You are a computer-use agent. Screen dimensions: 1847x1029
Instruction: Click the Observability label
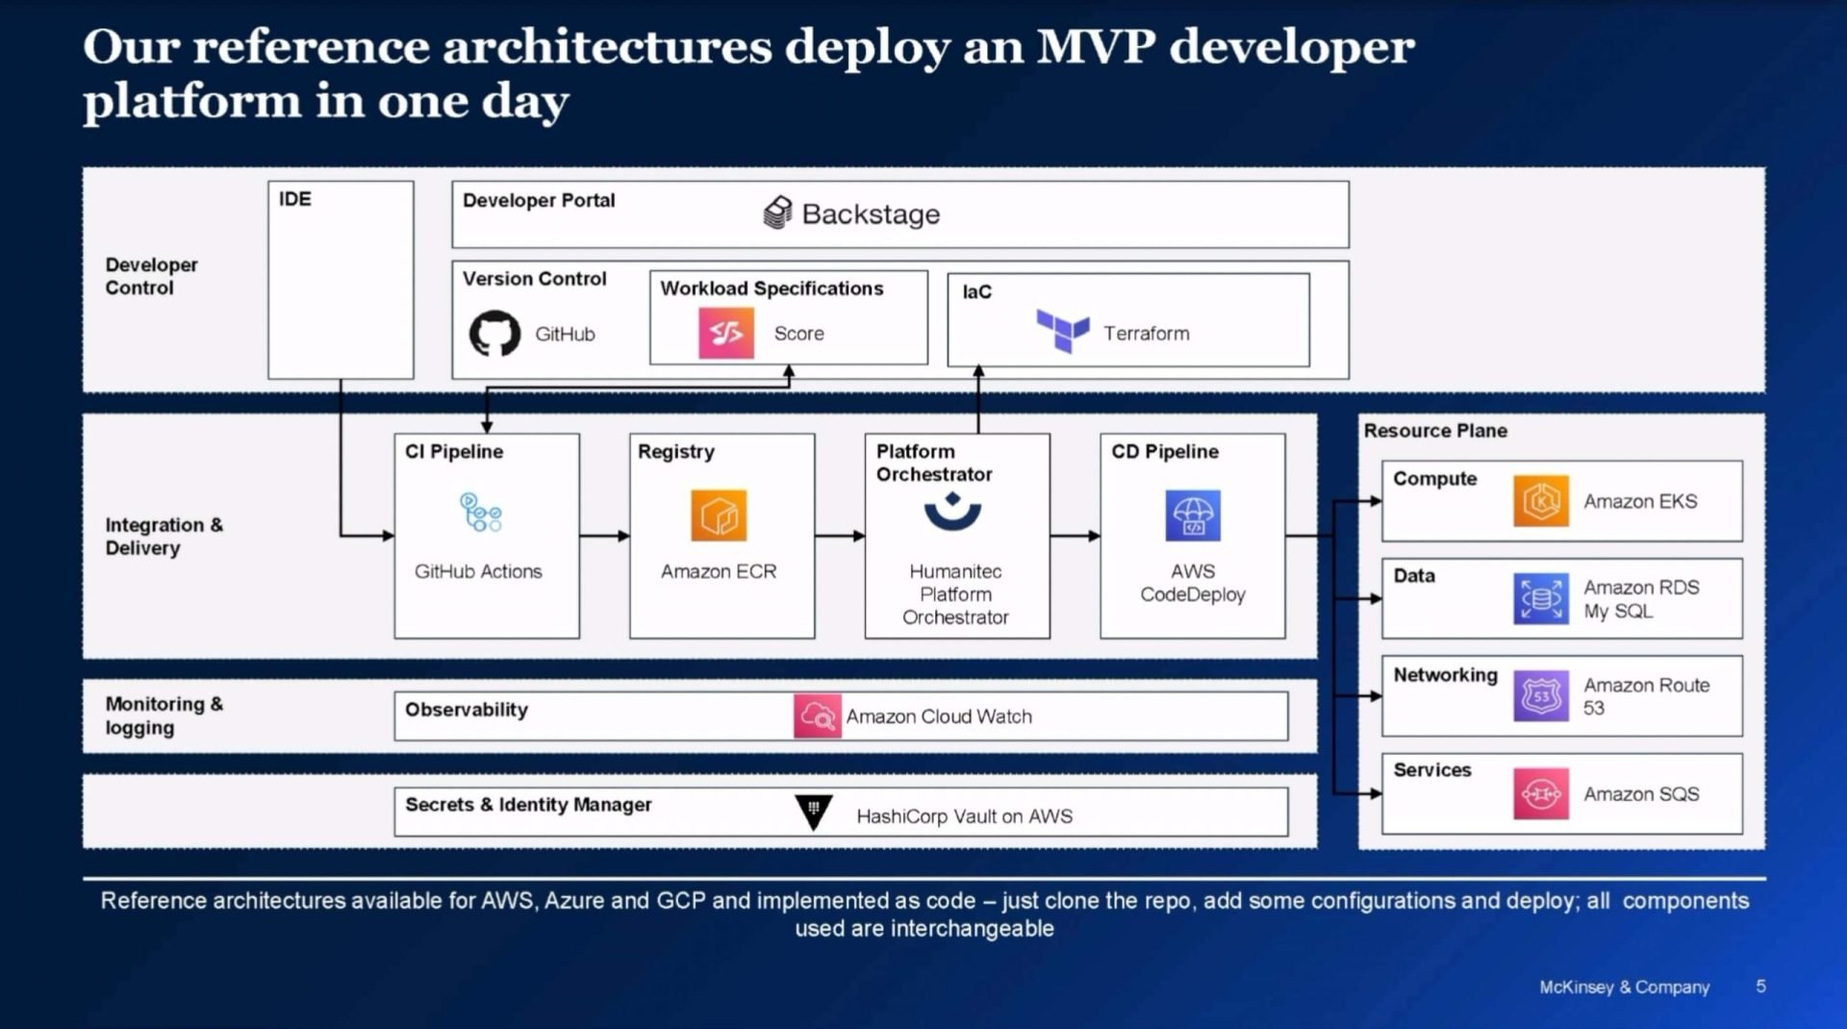pyautogui.click(x=467, y=710)
